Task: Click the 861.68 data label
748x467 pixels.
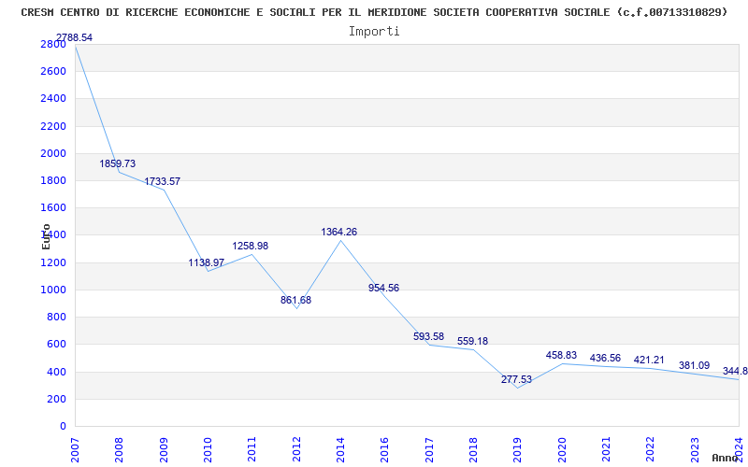Action: point(295,300)
